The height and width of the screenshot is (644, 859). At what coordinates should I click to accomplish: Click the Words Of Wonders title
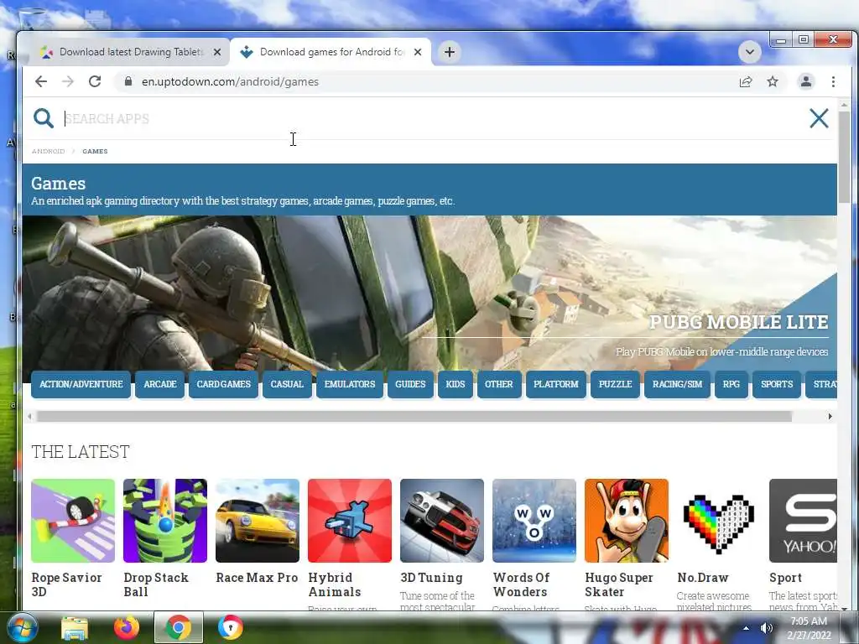click(x=520, y=584)
